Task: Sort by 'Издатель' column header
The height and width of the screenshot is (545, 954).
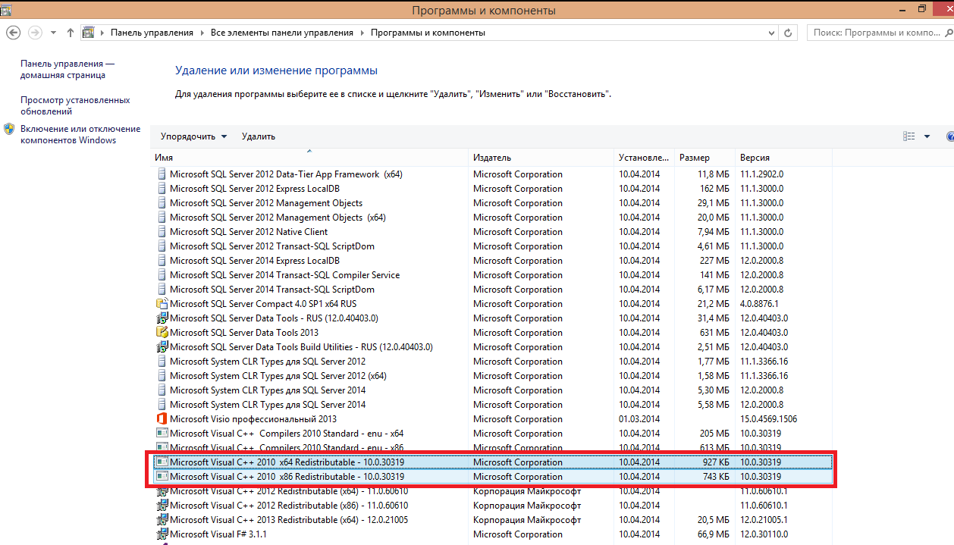Action: point(541,158)
